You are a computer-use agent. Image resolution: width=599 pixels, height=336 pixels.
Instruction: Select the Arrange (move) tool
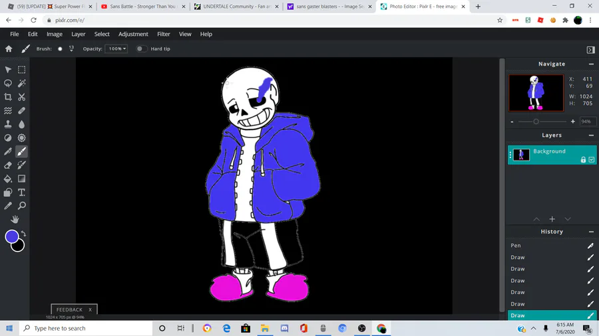pos(8,70)
